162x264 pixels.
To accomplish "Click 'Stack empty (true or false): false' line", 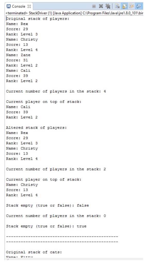I will (x=47, y=205).
